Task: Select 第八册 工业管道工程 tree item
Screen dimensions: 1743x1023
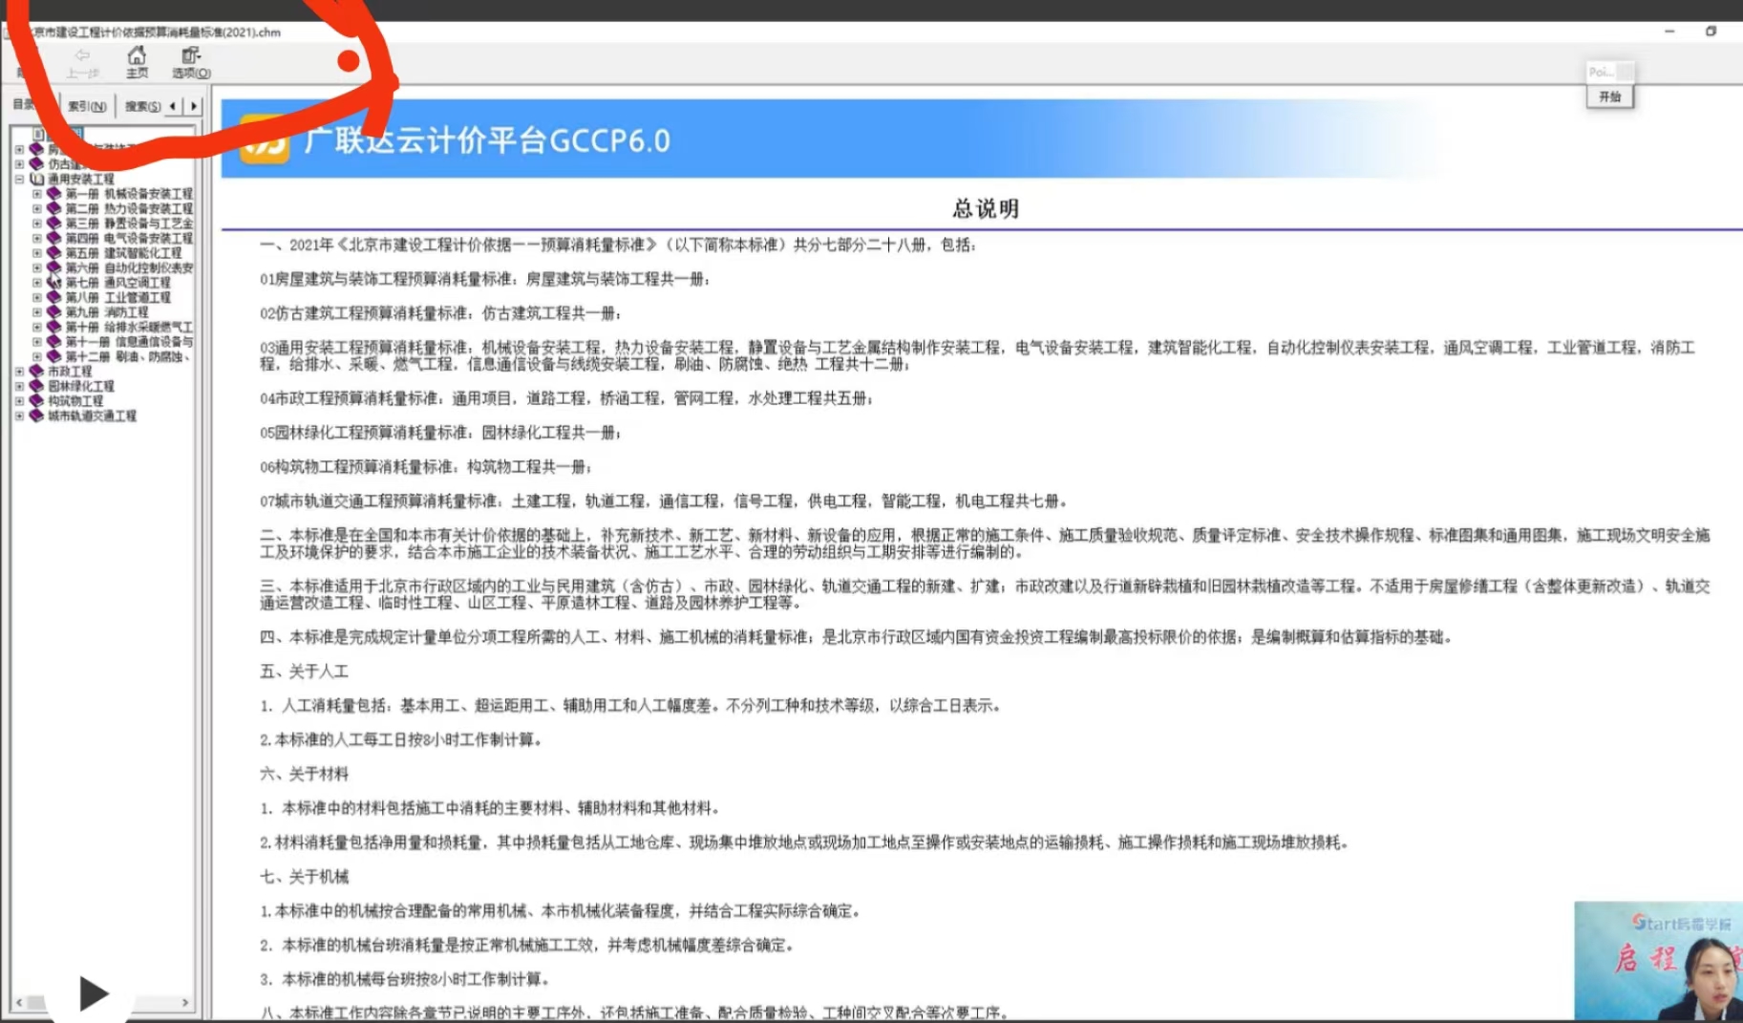Action: pyautogui.click(x=117, y=297)
